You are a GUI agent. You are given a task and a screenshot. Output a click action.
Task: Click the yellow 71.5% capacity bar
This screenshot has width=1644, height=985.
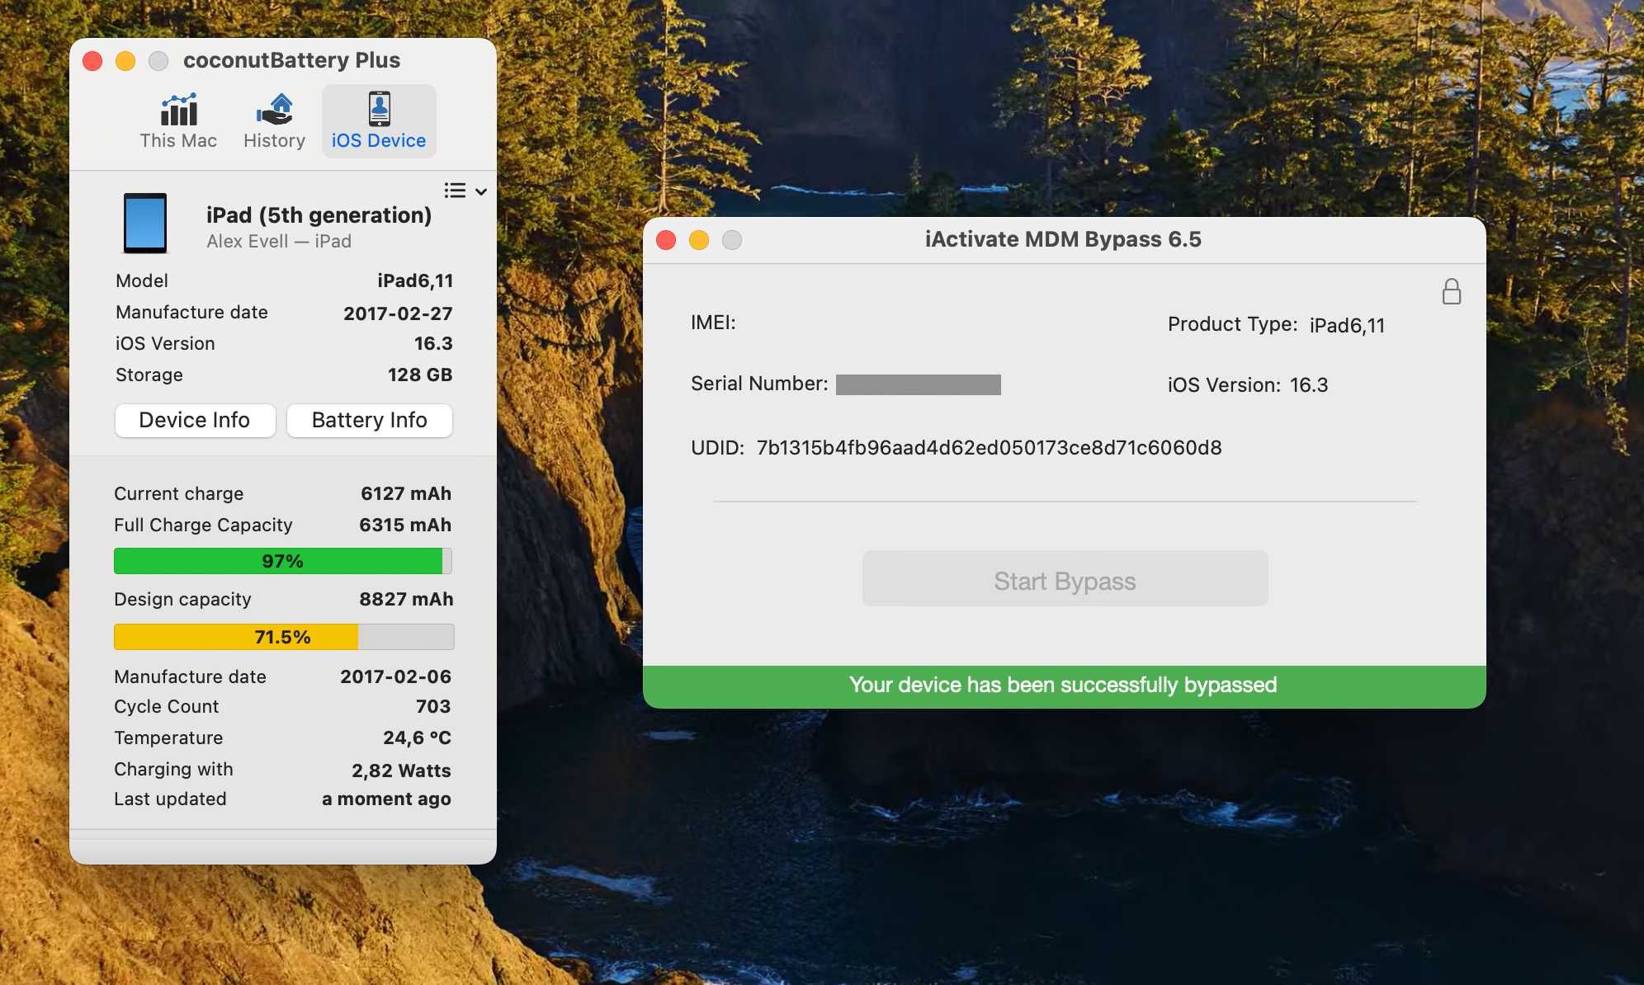283,637
